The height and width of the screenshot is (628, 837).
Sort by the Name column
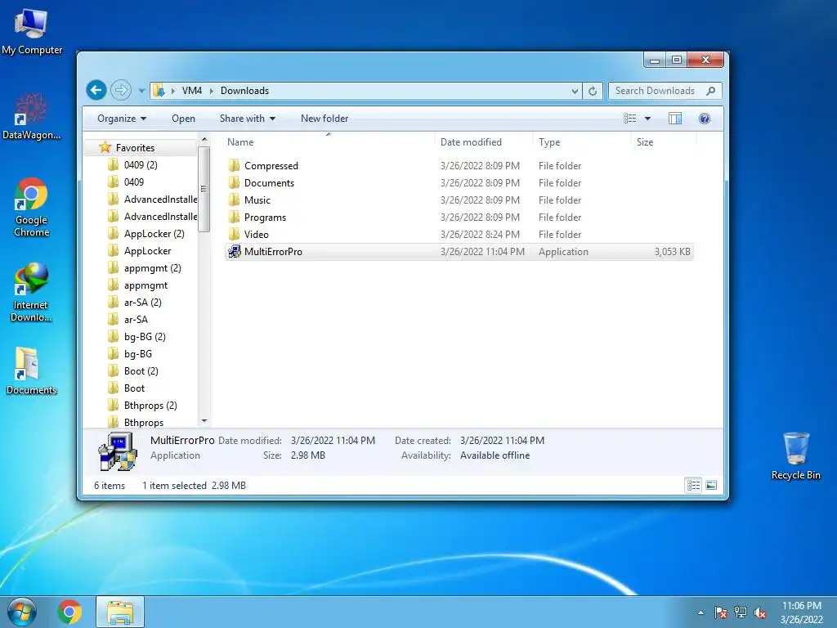[x=329, y=142]
